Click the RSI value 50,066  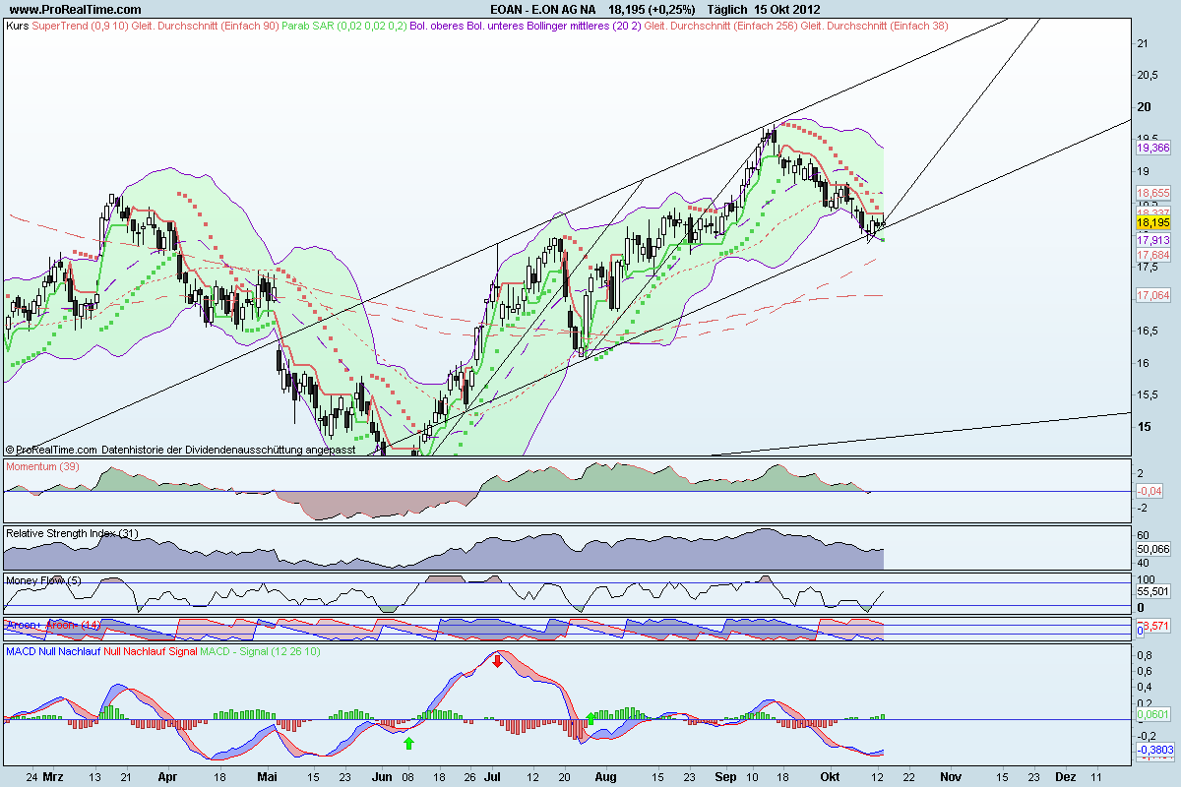1152,548
